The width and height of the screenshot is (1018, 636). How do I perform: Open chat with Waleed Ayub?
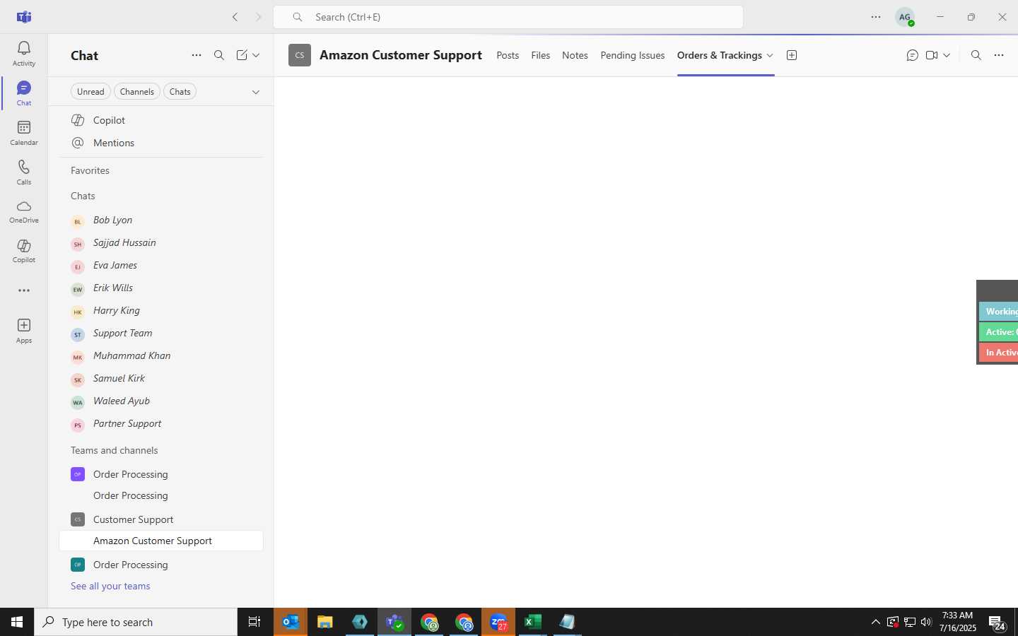[161, 401]
